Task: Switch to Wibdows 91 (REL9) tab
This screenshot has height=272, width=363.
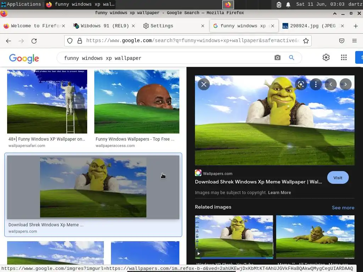Action: (104, 26)
